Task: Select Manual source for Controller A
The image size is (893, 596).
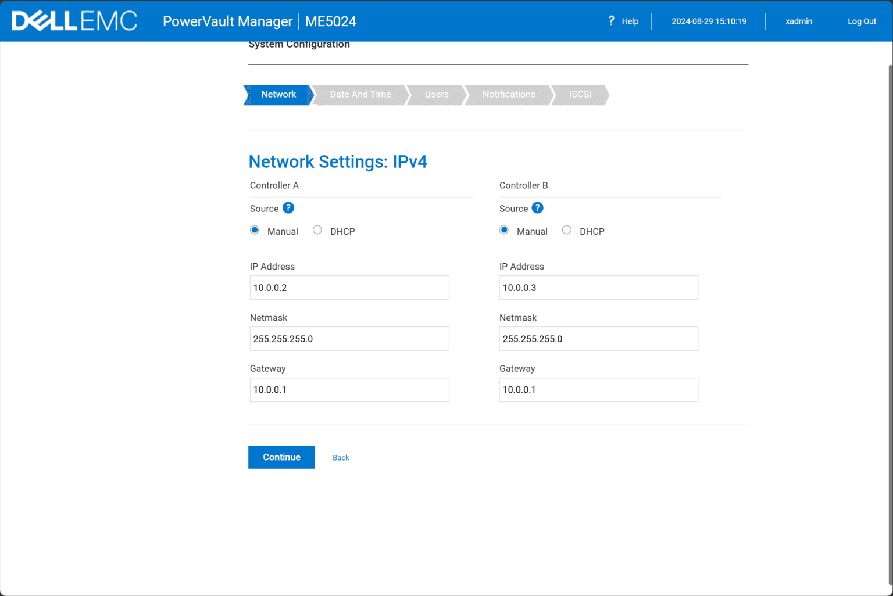Action: [254, 229]
